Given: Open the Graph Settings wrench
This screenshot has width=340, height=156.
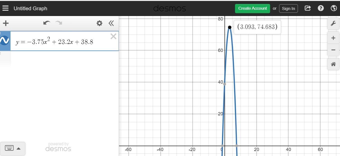Looking at the screenshot, I should coord(333,23).
